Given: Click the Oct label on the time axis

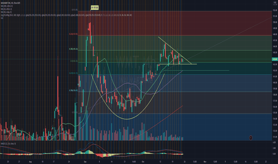Looking at the screenshot, I should (143, 162).
